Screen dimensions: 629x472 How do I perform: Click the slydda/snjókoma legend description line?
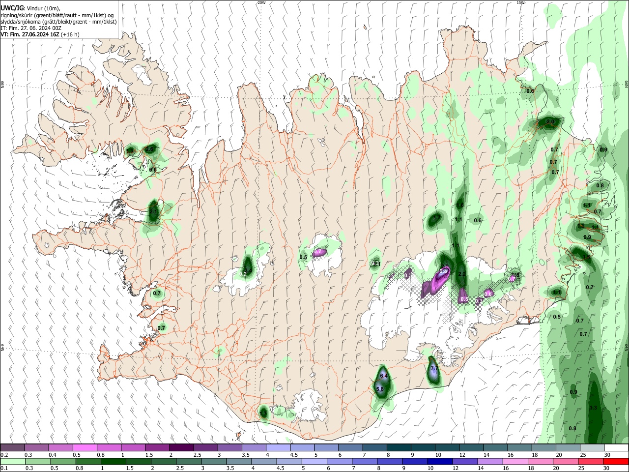pos(58,22)
